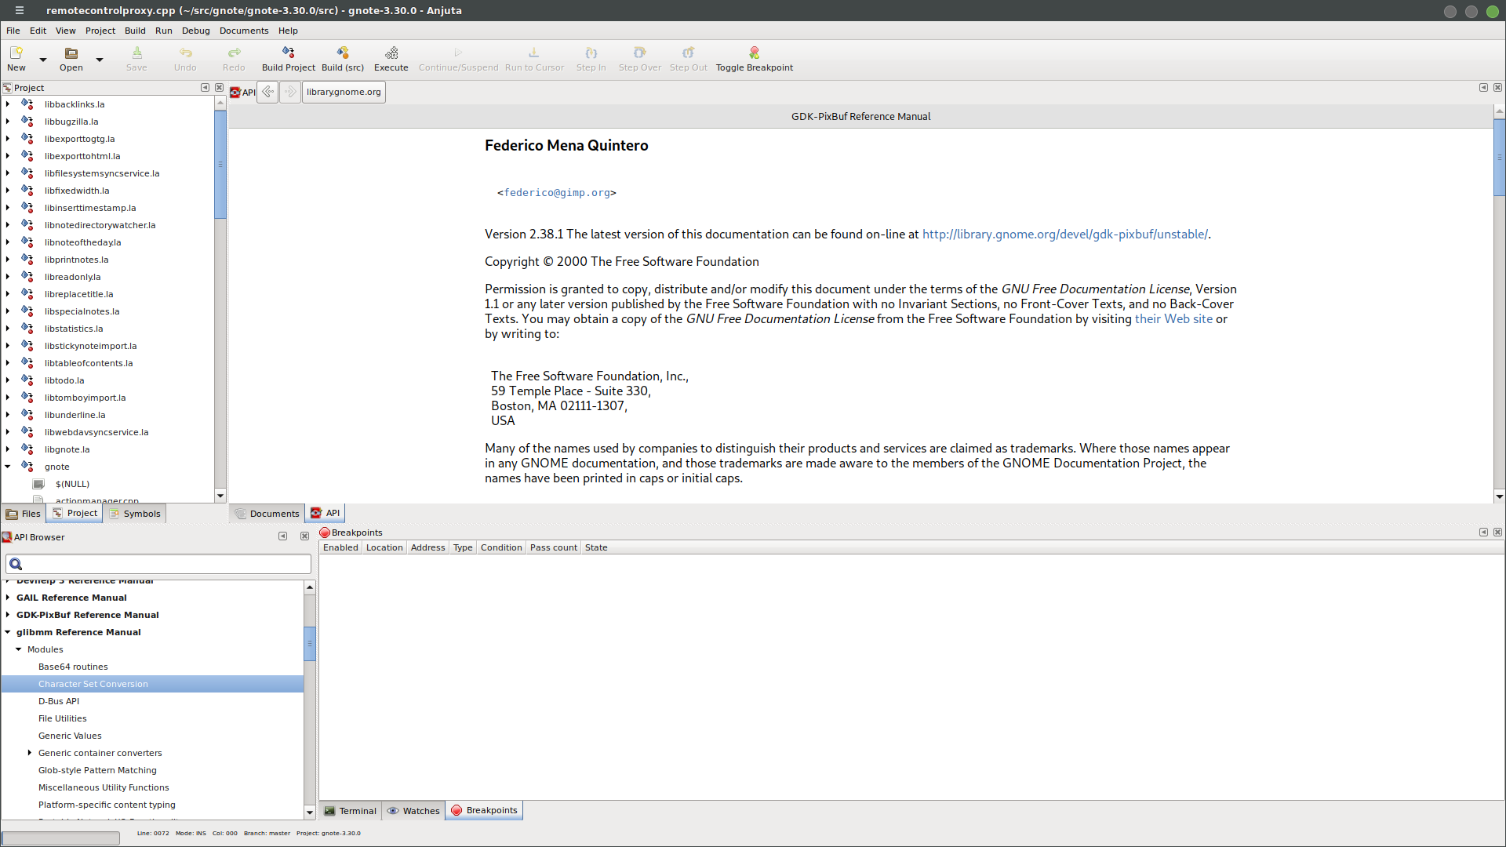The width and height of the screenshot is (1506, 847).
Task: Switch to the Files tab
Action: coord(24,514)
